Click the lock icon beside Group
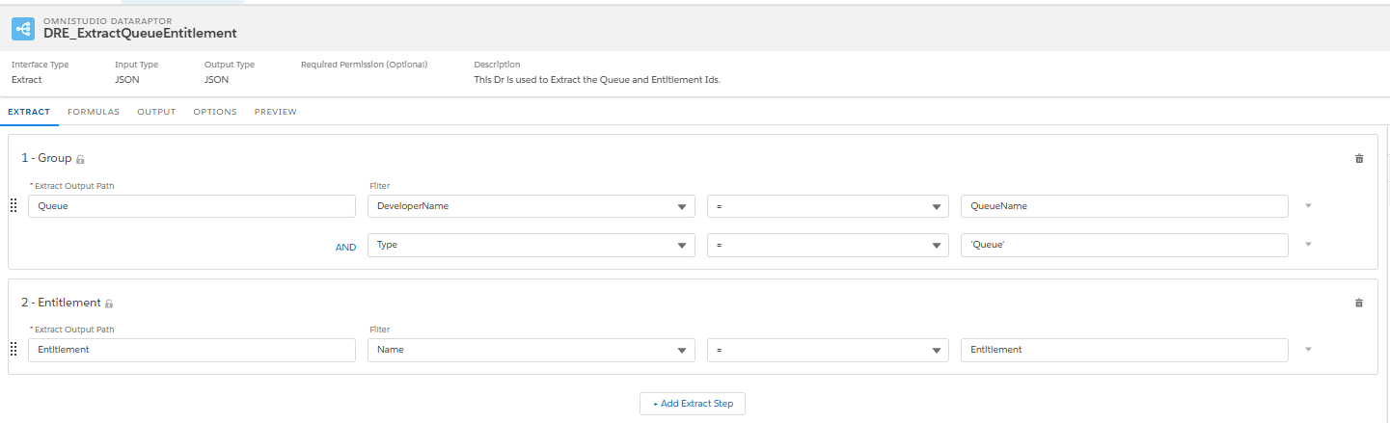The height and width of the screenshot is (423, 1390). (81, 159)
